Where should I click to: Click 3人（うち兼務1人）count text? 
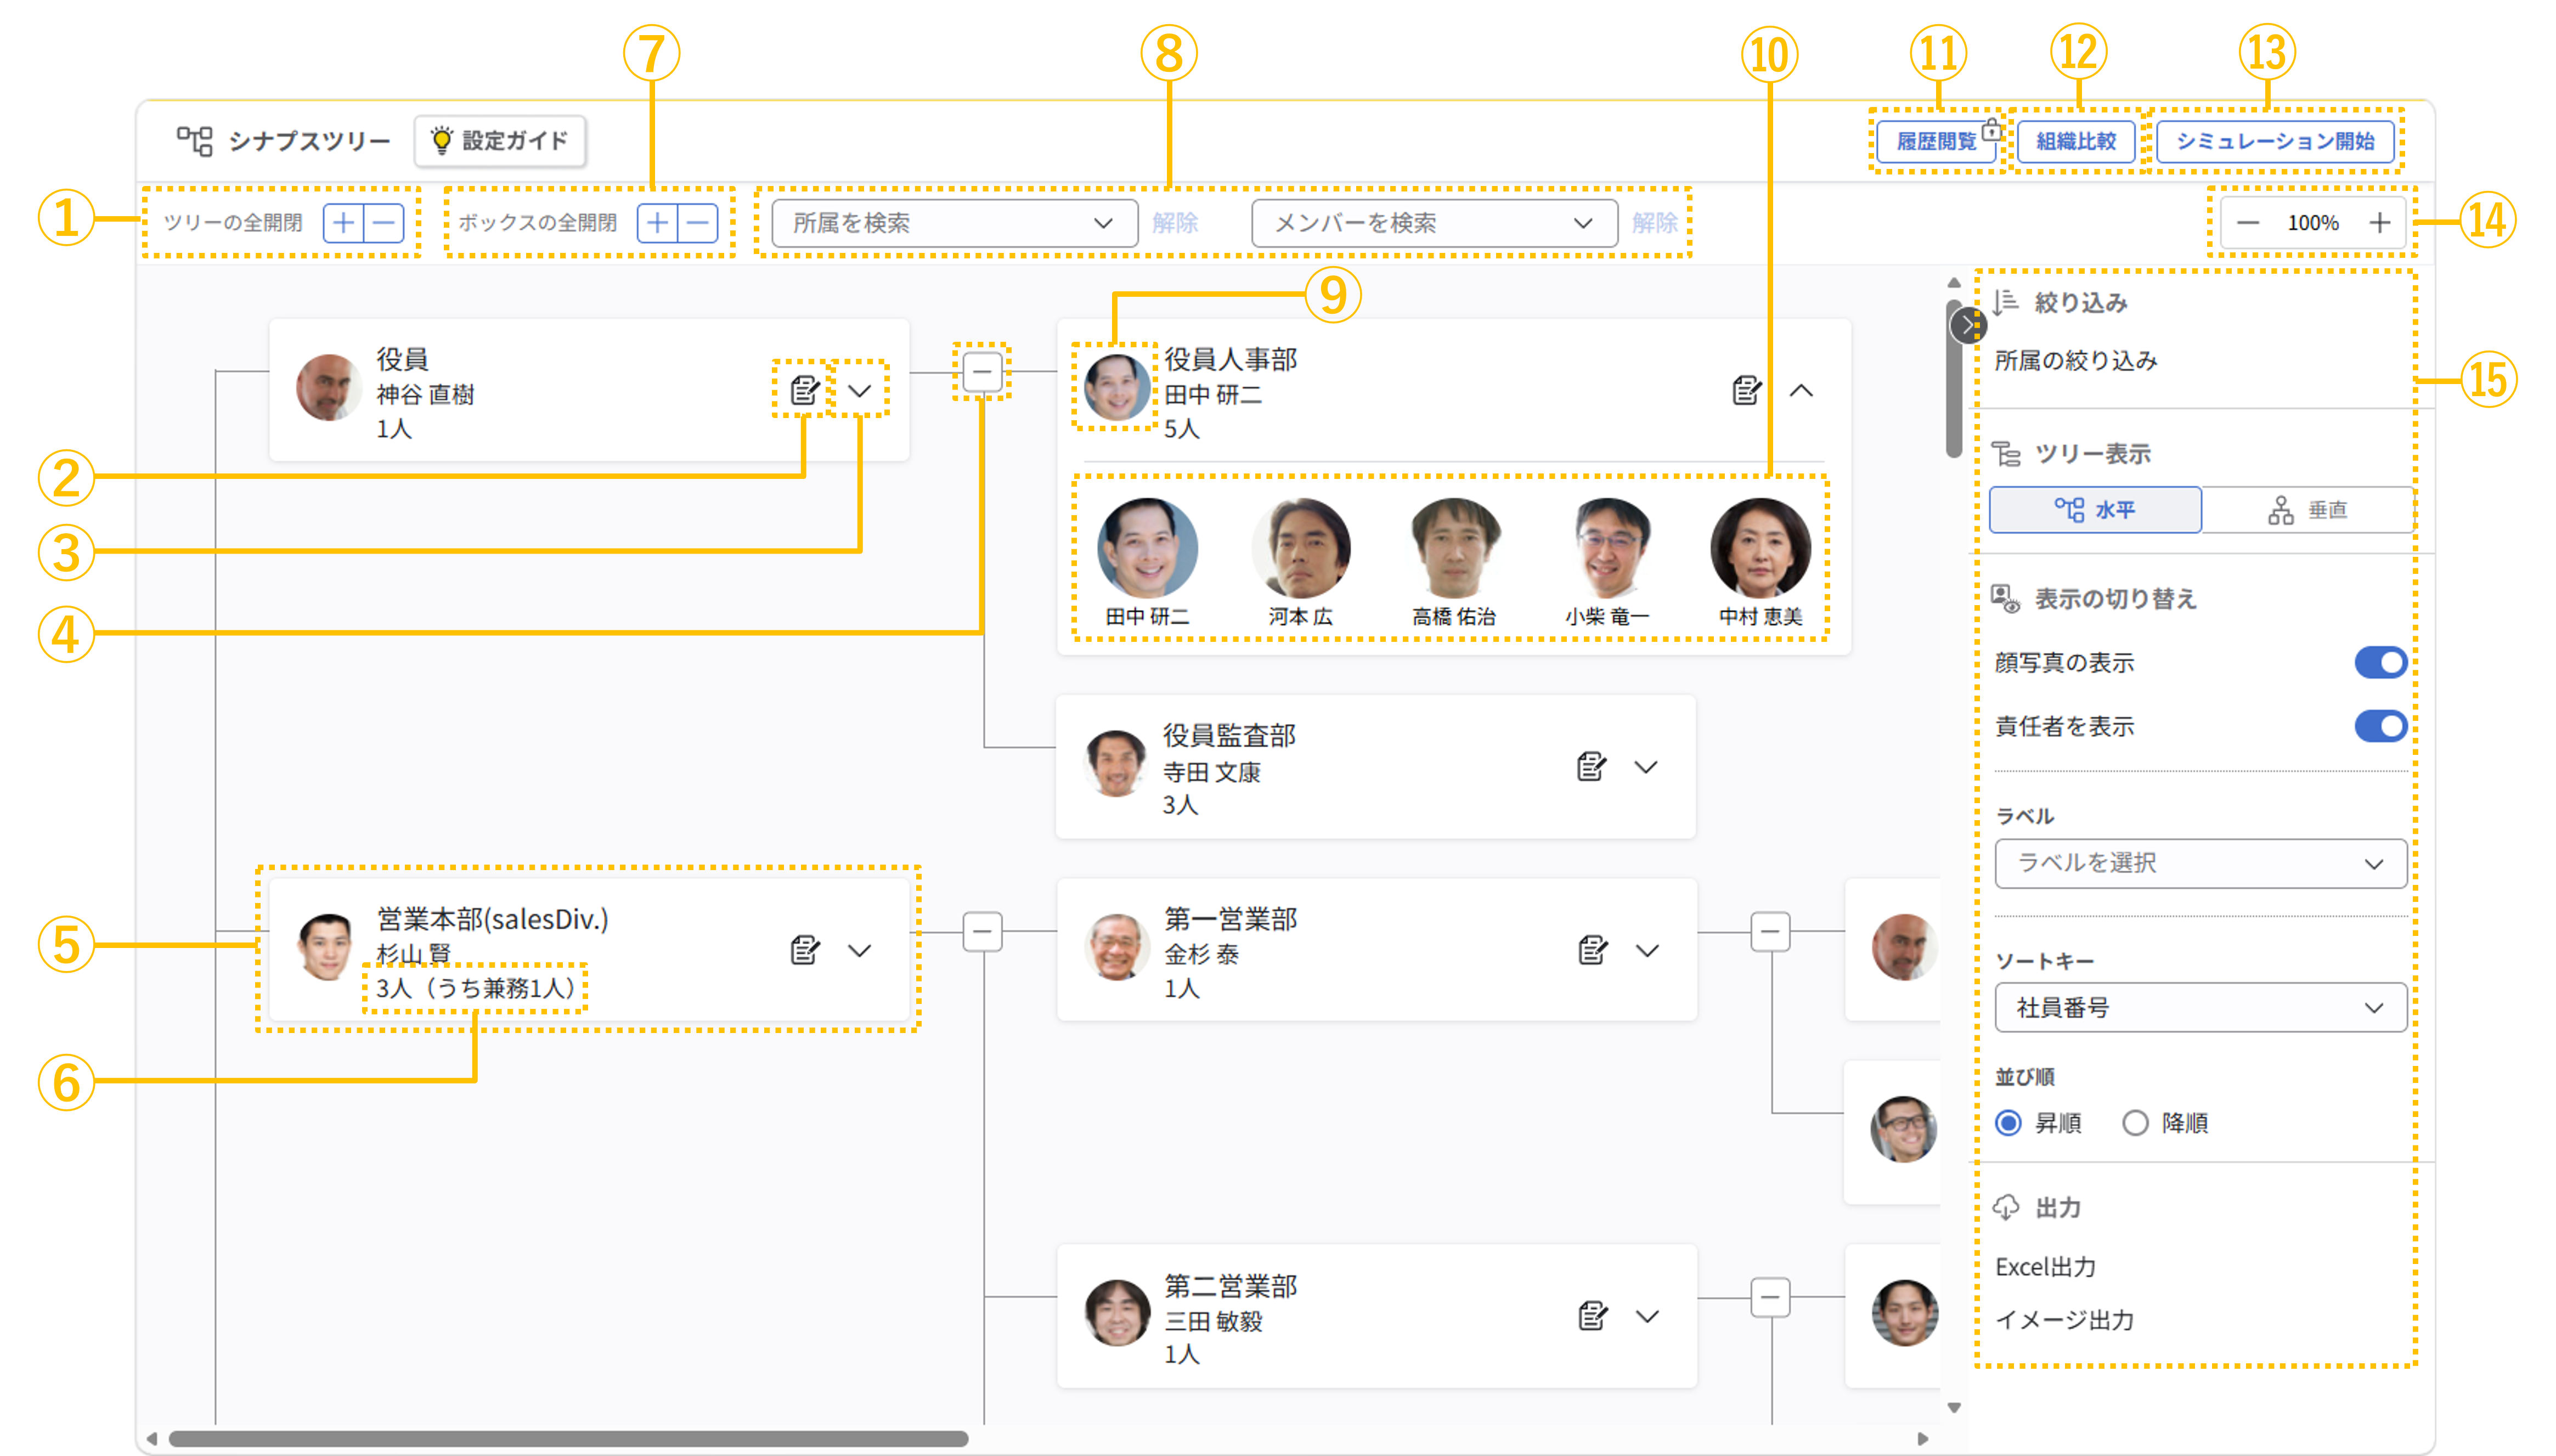475,988
